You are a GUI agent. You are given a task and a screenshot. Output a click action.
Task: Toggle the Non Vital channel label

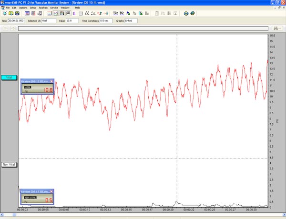[x=9, y=164]
